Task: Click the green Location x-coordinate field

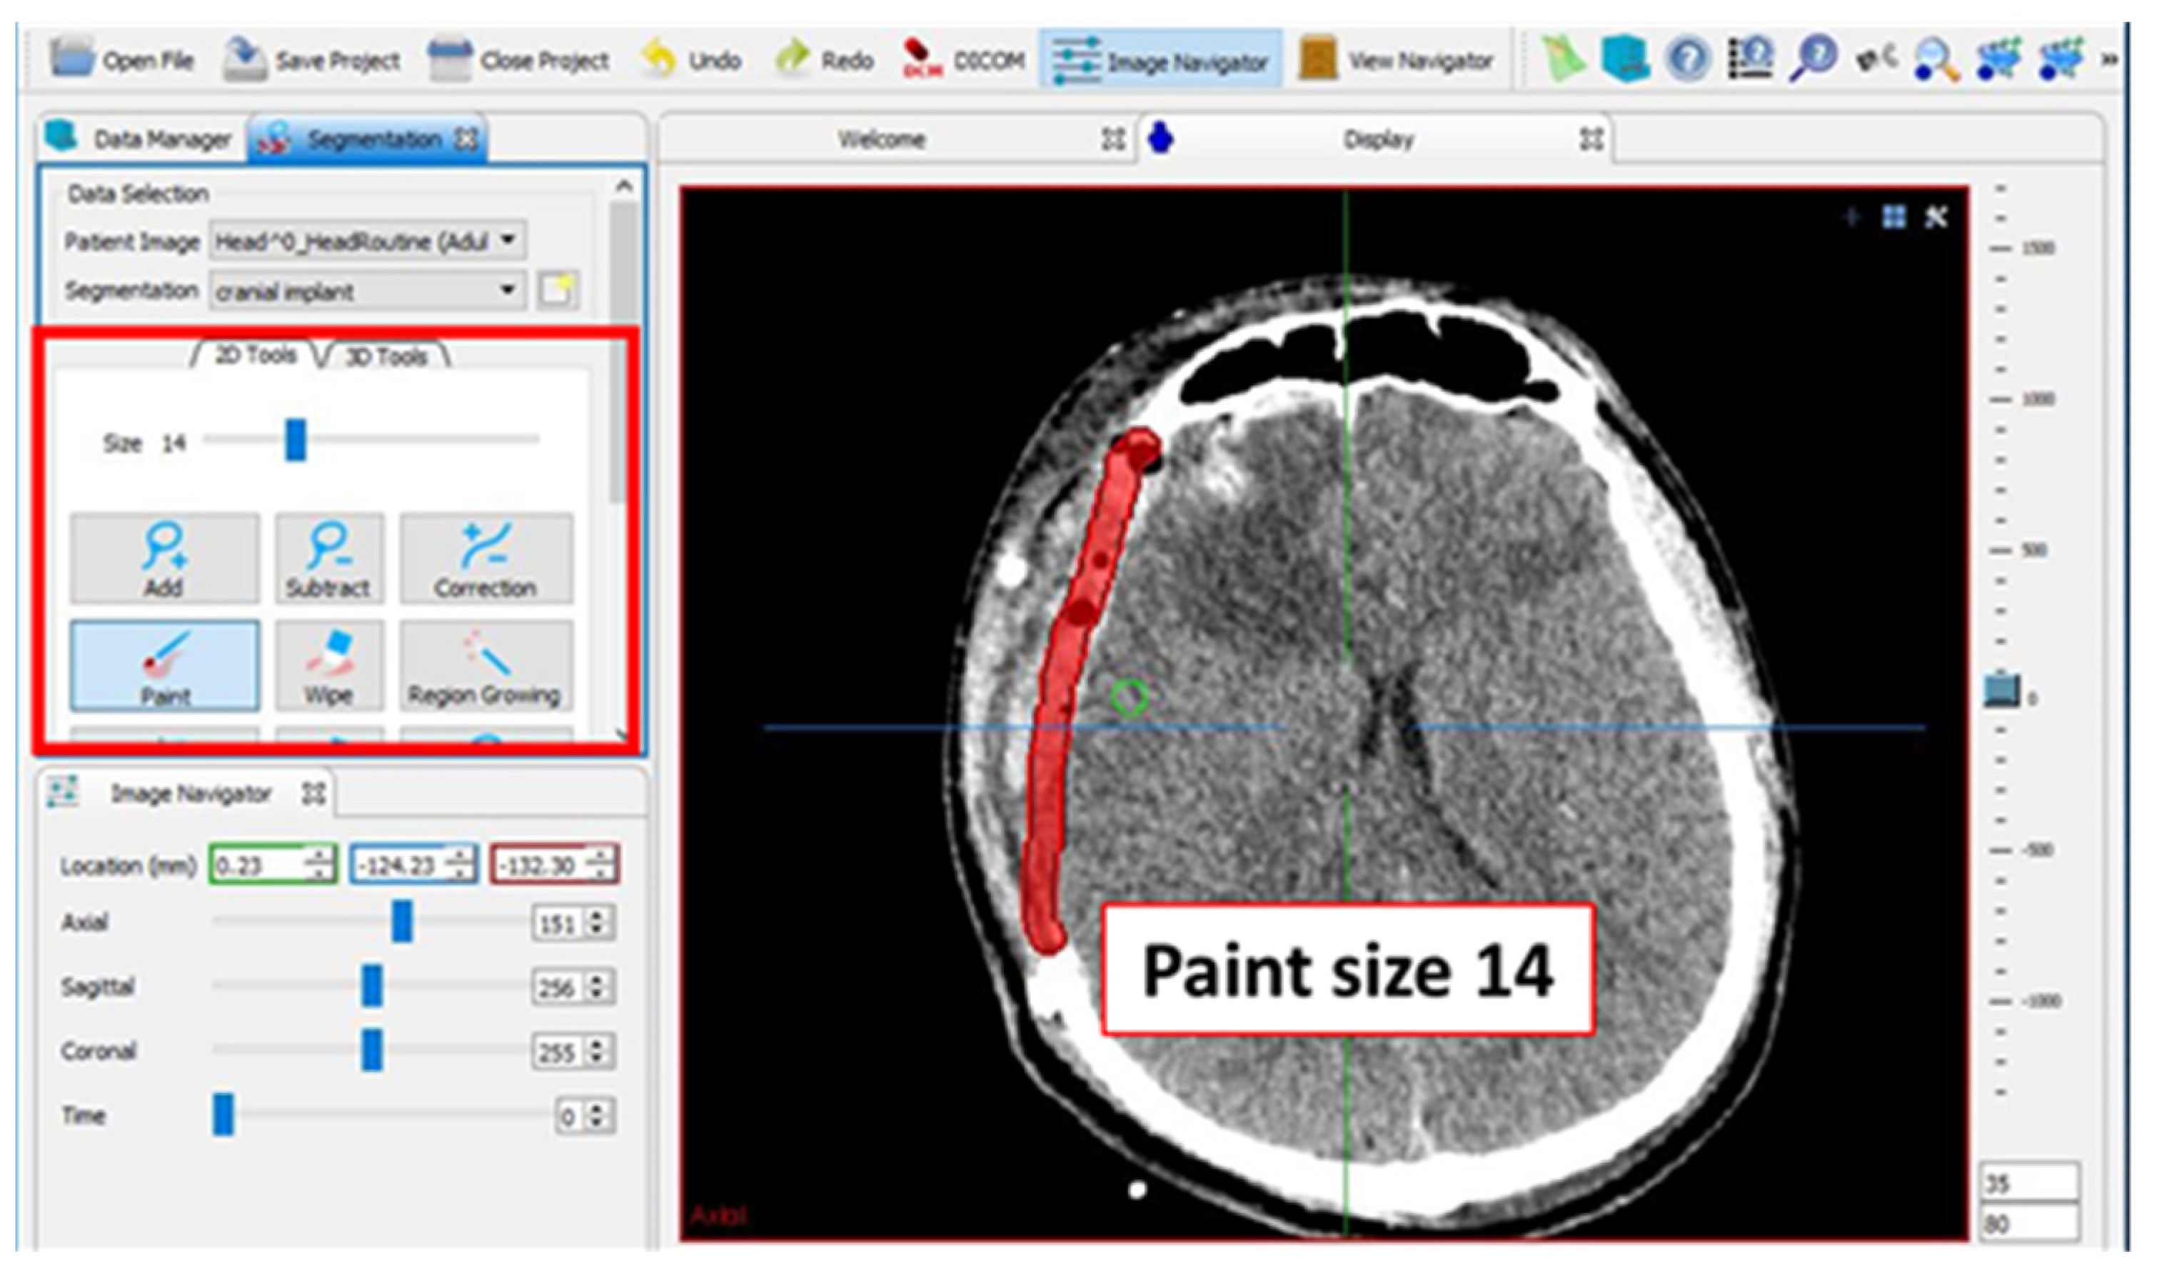Action: (256, 865)
